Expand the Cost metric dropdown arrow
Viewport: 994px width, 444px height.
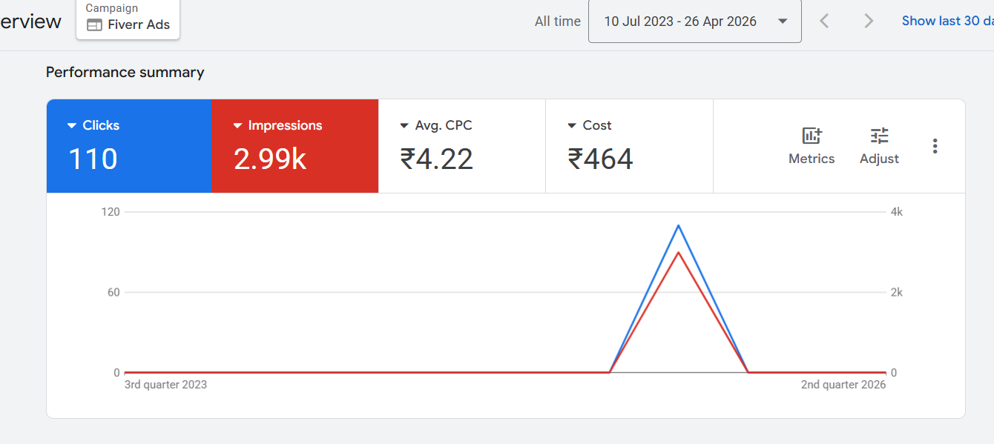coord(572,126)
